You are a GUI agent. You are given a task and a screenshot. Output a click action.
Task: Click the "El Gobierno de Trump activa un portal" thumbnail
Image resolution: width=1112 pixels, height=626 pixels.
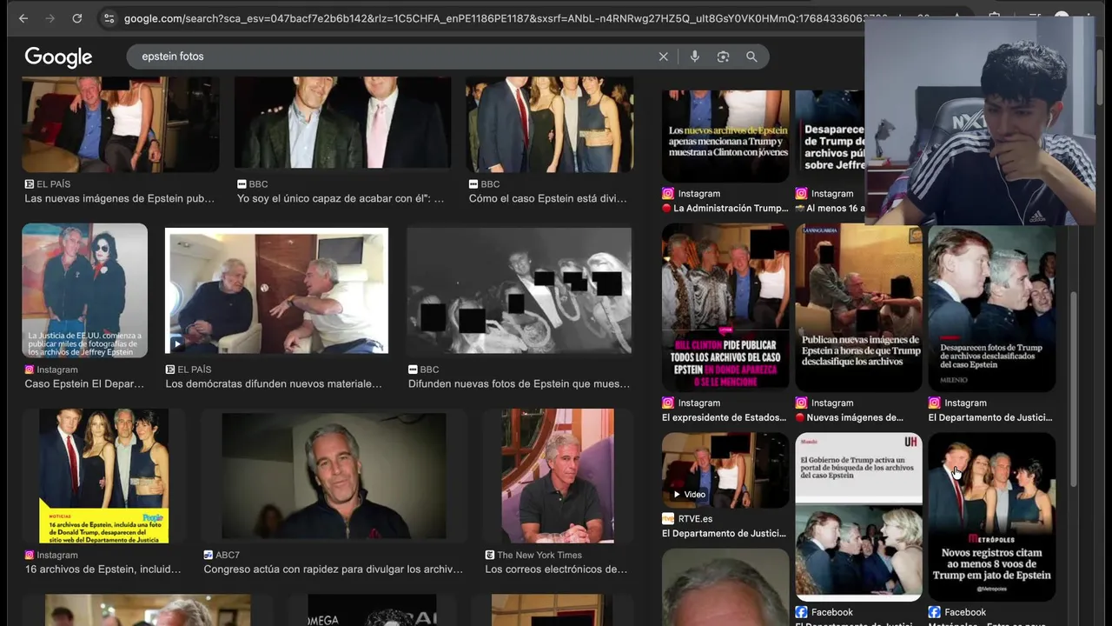(x=858, y=516)
